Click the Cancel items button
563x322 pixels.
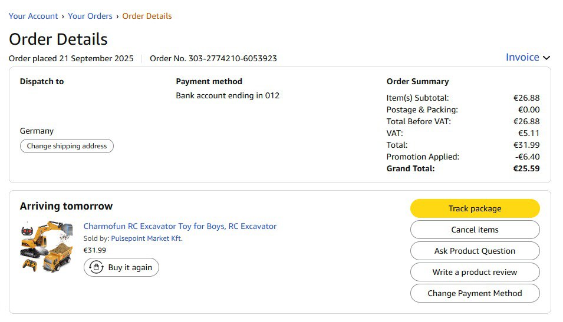click(475, 230)
